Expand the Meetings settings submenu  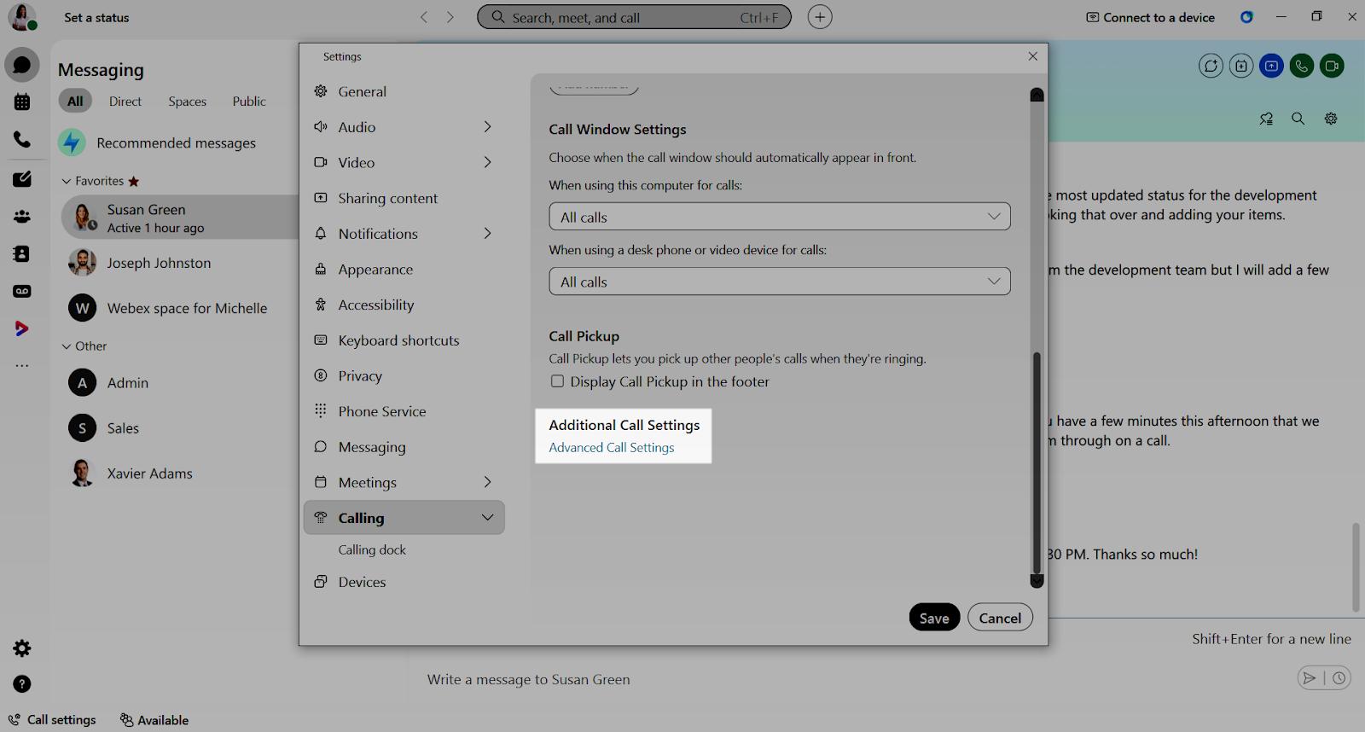click(x=487, y=482)
